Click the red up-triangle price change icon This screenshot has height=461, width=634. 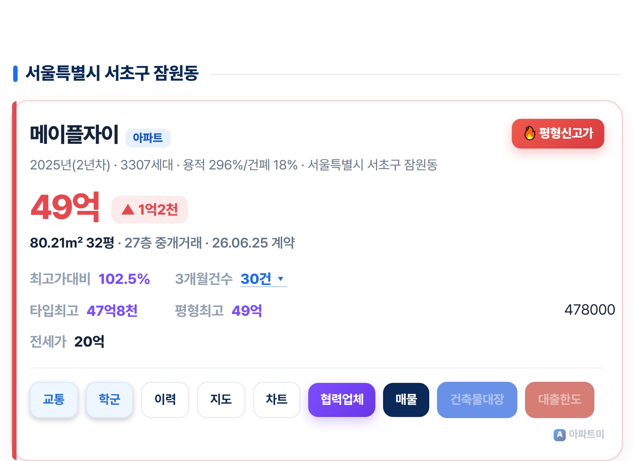point(128,209)
